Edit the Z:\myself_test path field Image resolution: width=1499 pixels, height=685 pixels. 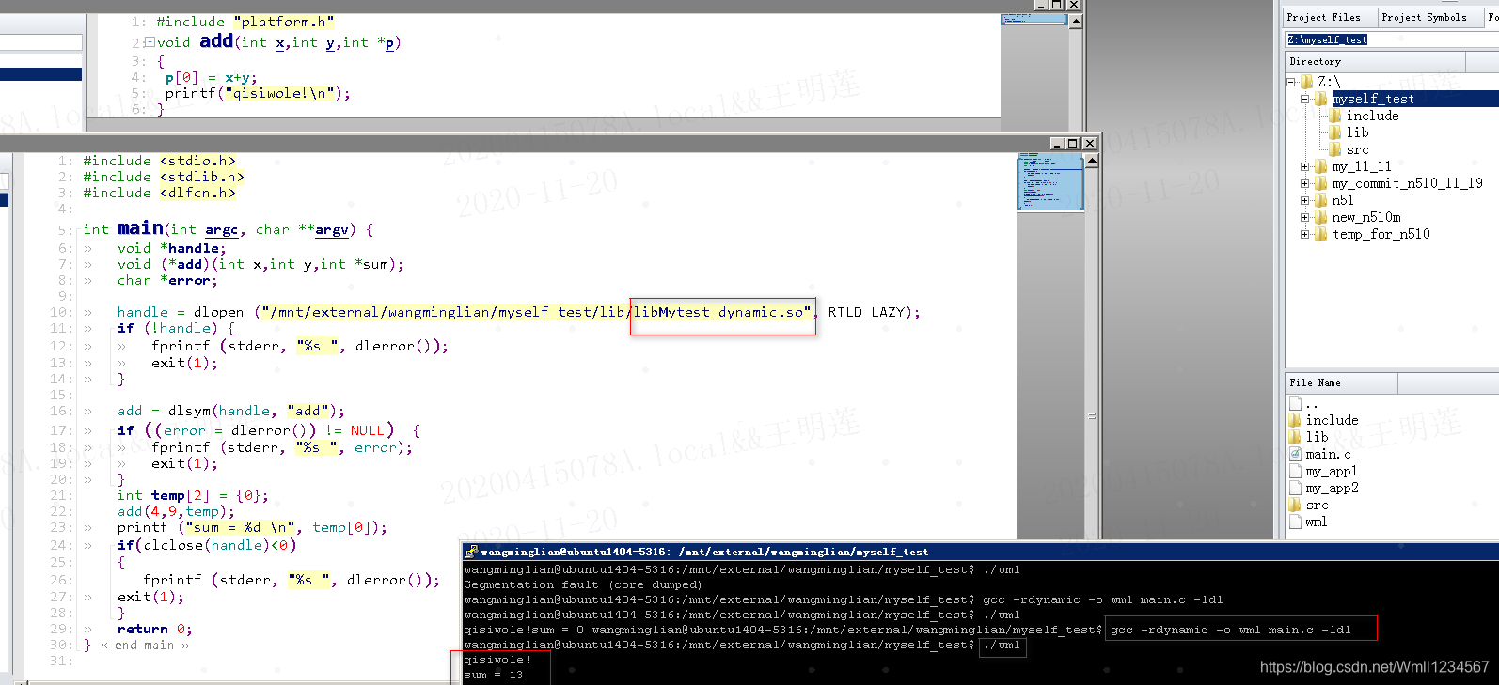pos(1392,39)
